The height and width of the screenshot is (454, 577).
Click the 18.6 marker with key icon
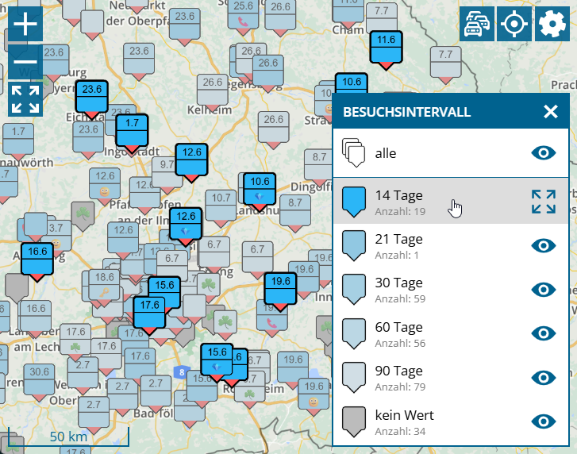(105, 287)
